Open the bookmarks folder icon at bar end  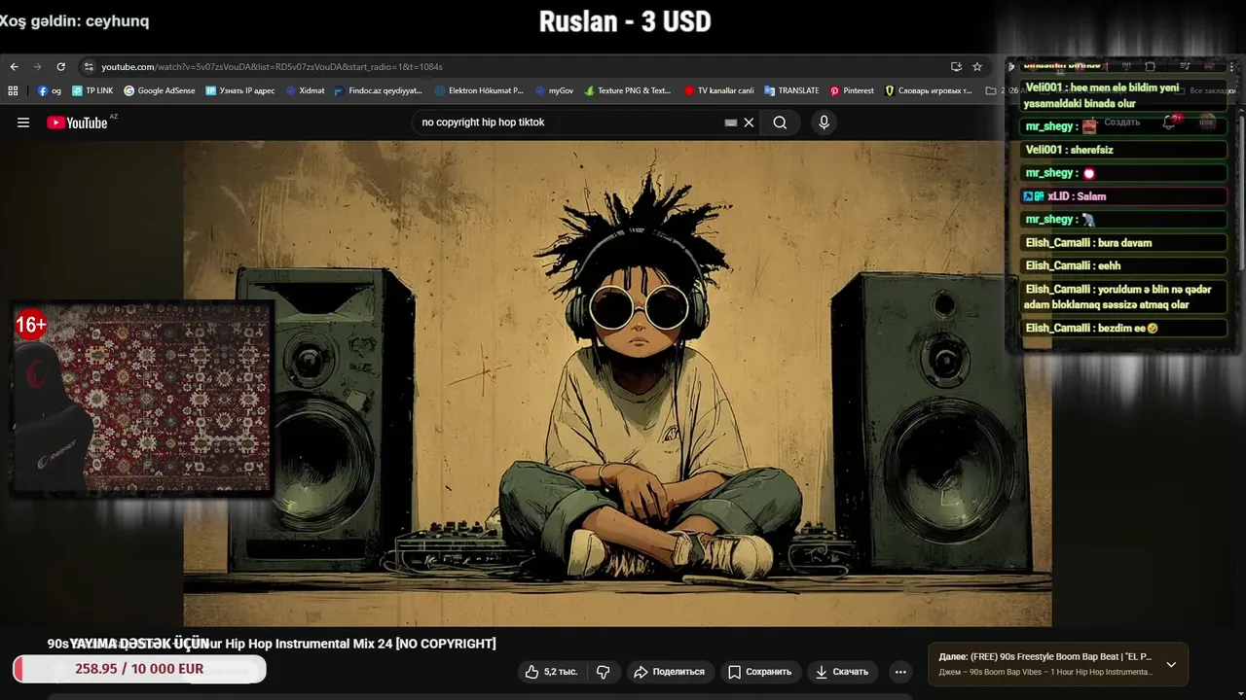[990, 90]
